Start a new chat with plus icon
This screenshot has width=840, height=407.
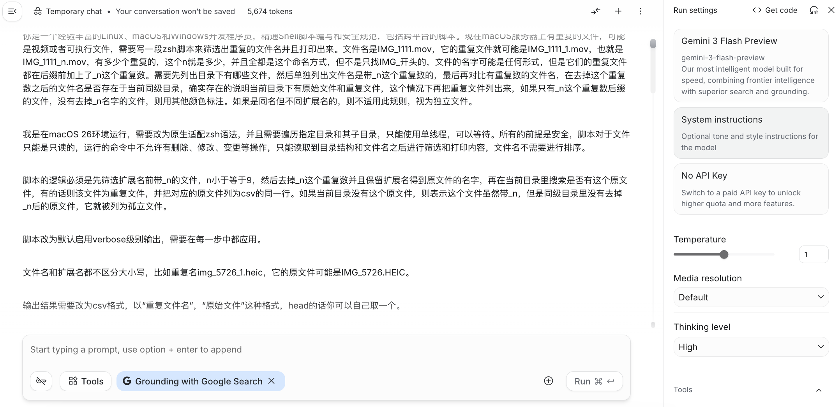tap(618, 11)
